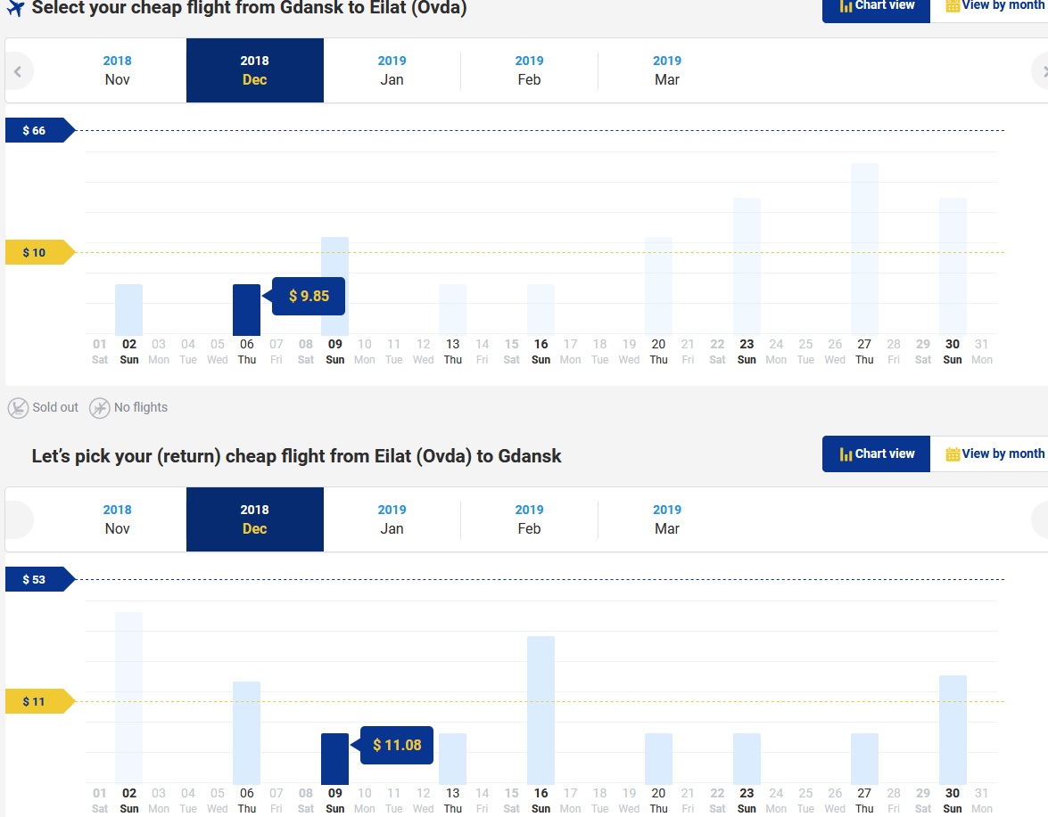Click the yellow $11 return price marker
Screen dimensions: 1048x817
[40, 701]
